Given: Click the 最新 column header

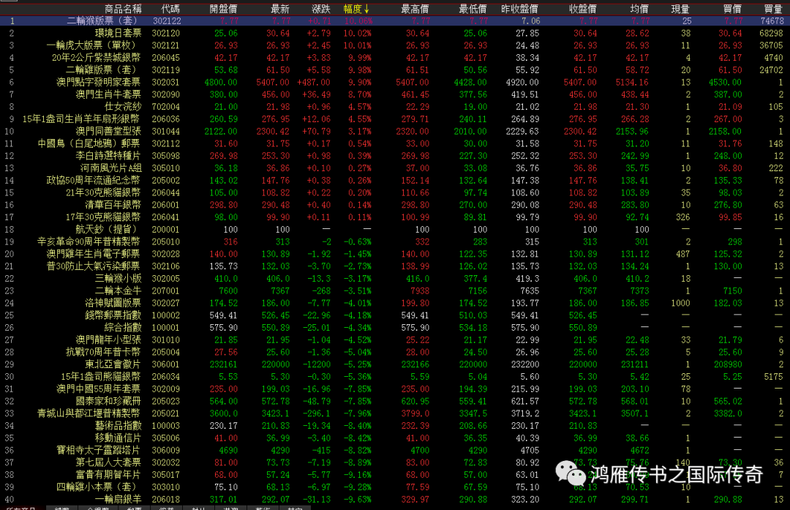Looking at the screenshot, I should click(x=280, y=9).
